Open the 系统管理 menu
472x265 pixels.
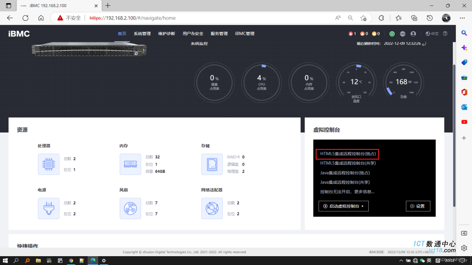coord(142,33)
